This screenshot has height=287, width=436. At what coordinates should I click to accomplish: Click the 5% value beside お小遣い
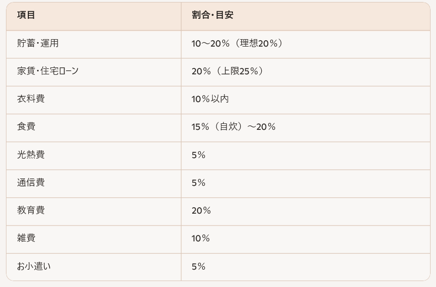[199, 267]
